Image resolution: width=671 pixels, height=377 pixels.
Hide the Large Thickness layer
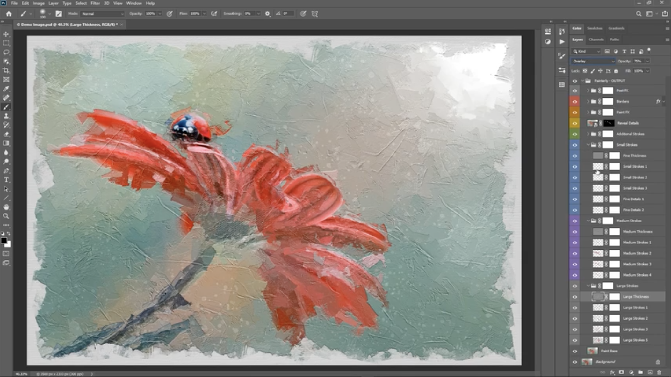click(x=575, y=297)
